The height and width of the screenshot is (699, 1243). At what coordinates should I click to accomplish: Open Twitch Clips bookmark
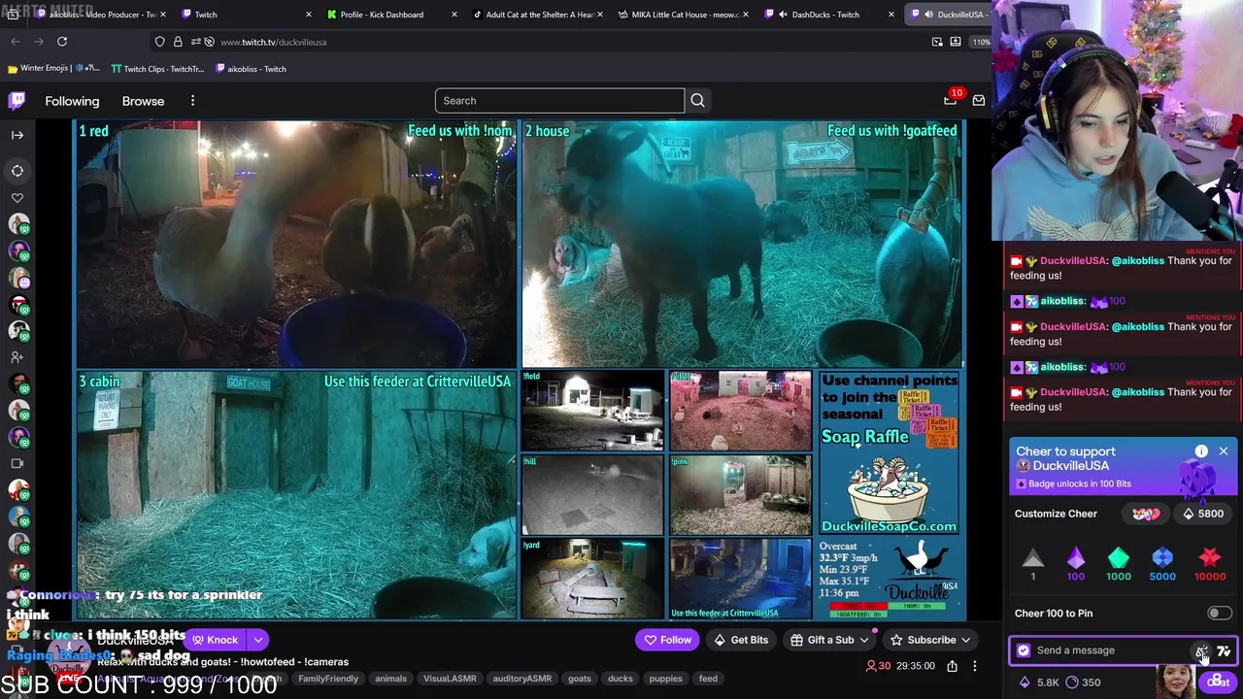[157, 69]
